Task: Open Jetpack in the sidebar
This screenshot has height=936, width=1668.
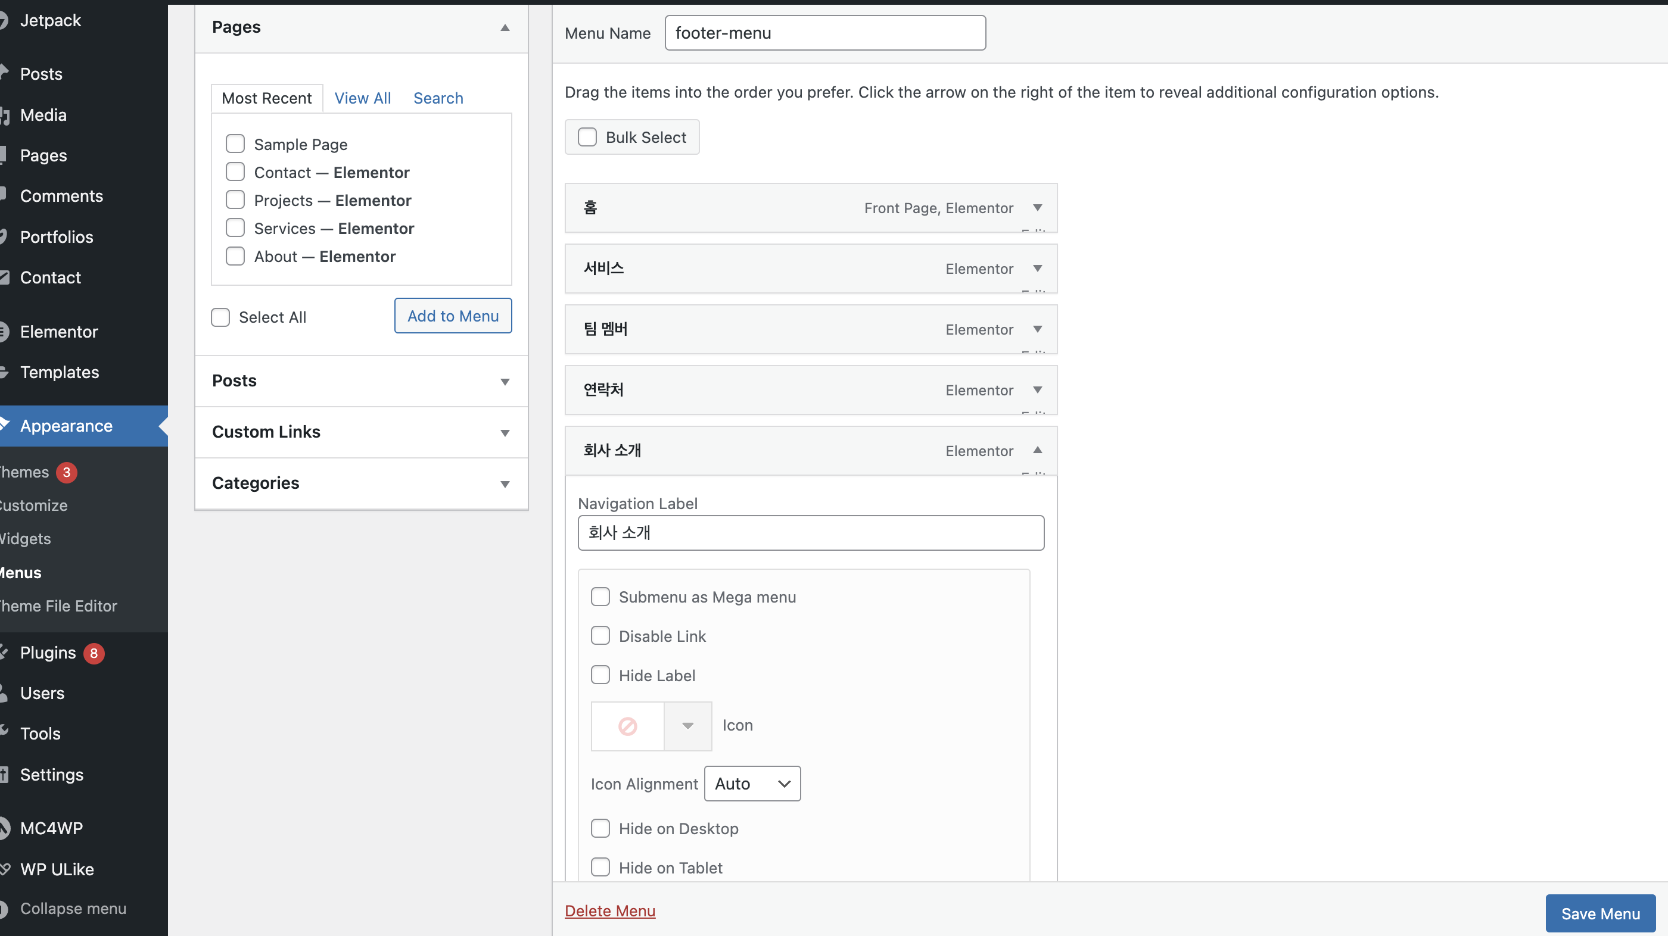Action: point(51,21)
